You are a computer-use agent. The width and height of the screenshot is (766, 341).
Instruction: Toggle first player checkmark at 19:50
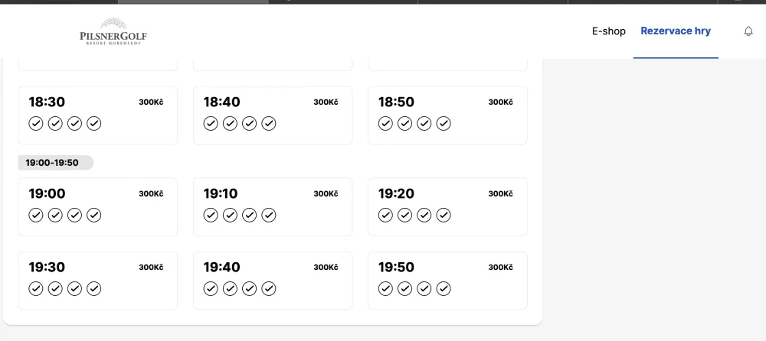(x=385, y=289)
